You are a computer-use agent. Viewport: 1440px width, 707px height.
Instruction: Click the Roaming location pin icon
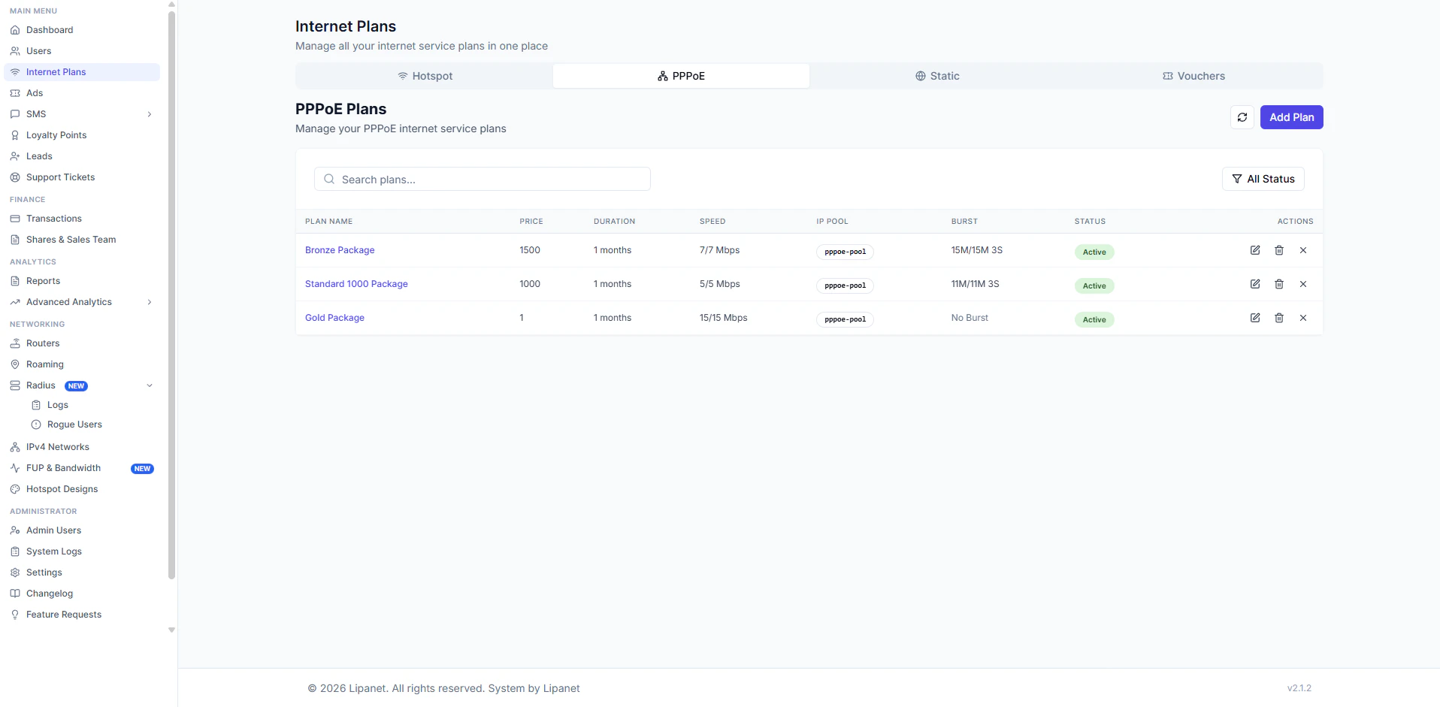click(15, 364)
